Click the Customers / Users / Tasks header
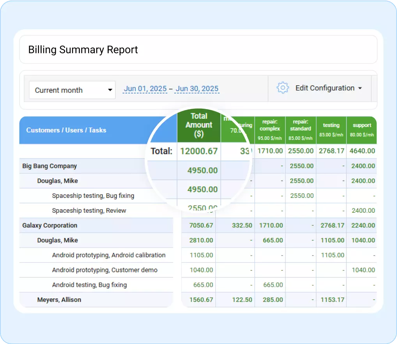Screen dimensions: 397x344 pos(66,130)
